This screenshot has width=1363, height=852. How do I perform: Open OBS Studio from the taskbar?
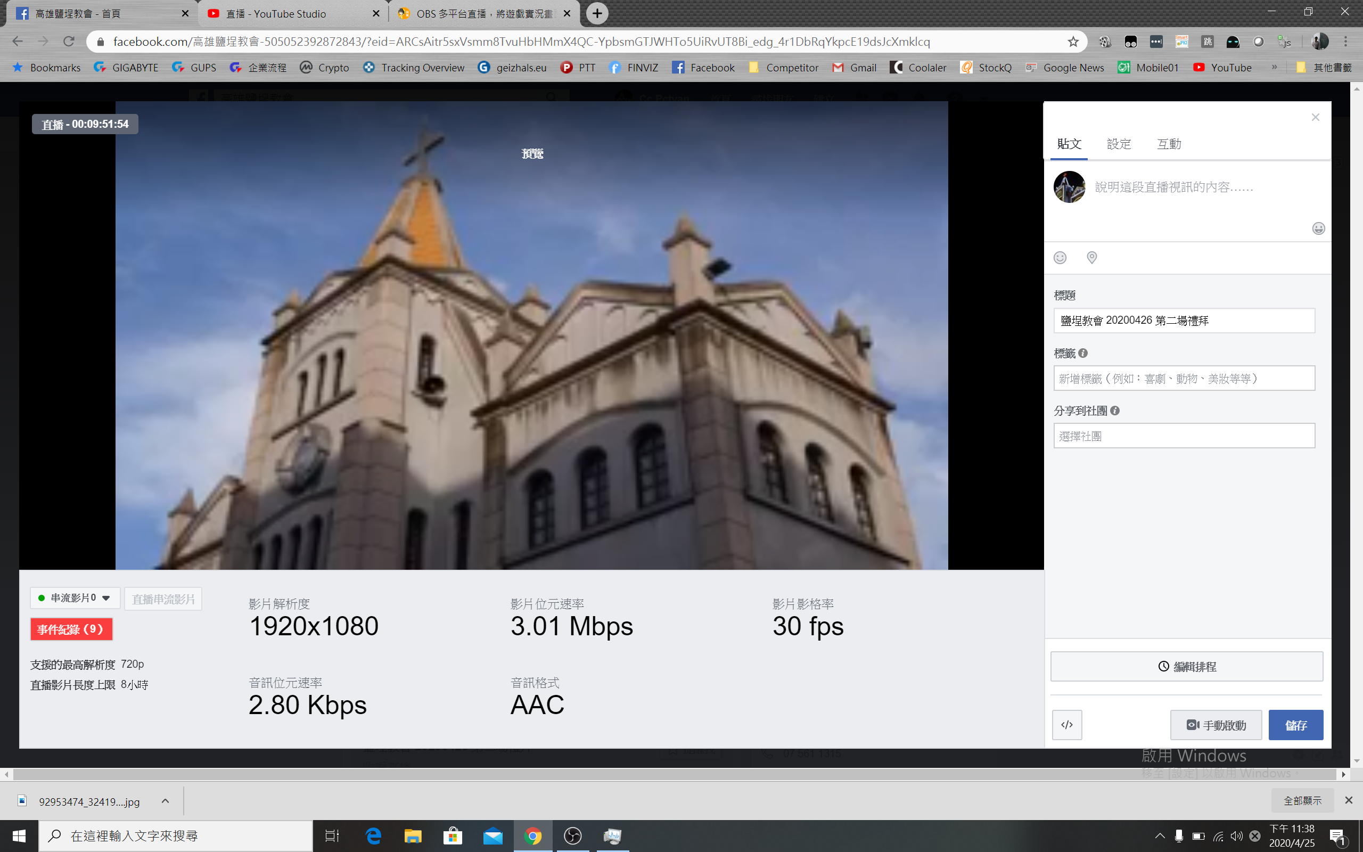pos(572,835)
